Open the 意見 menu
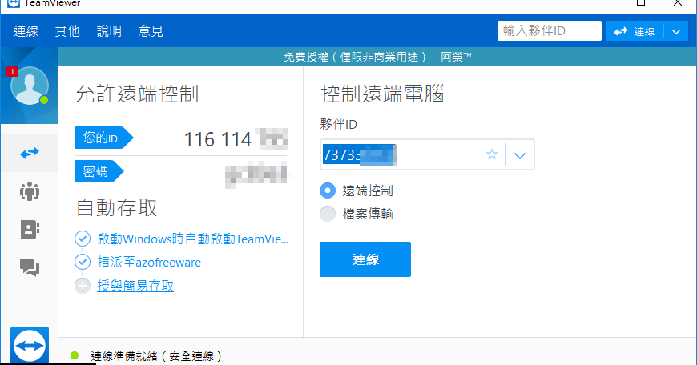Image resolution: width=697 pixels, height=365 pixels. coord(151,31)
